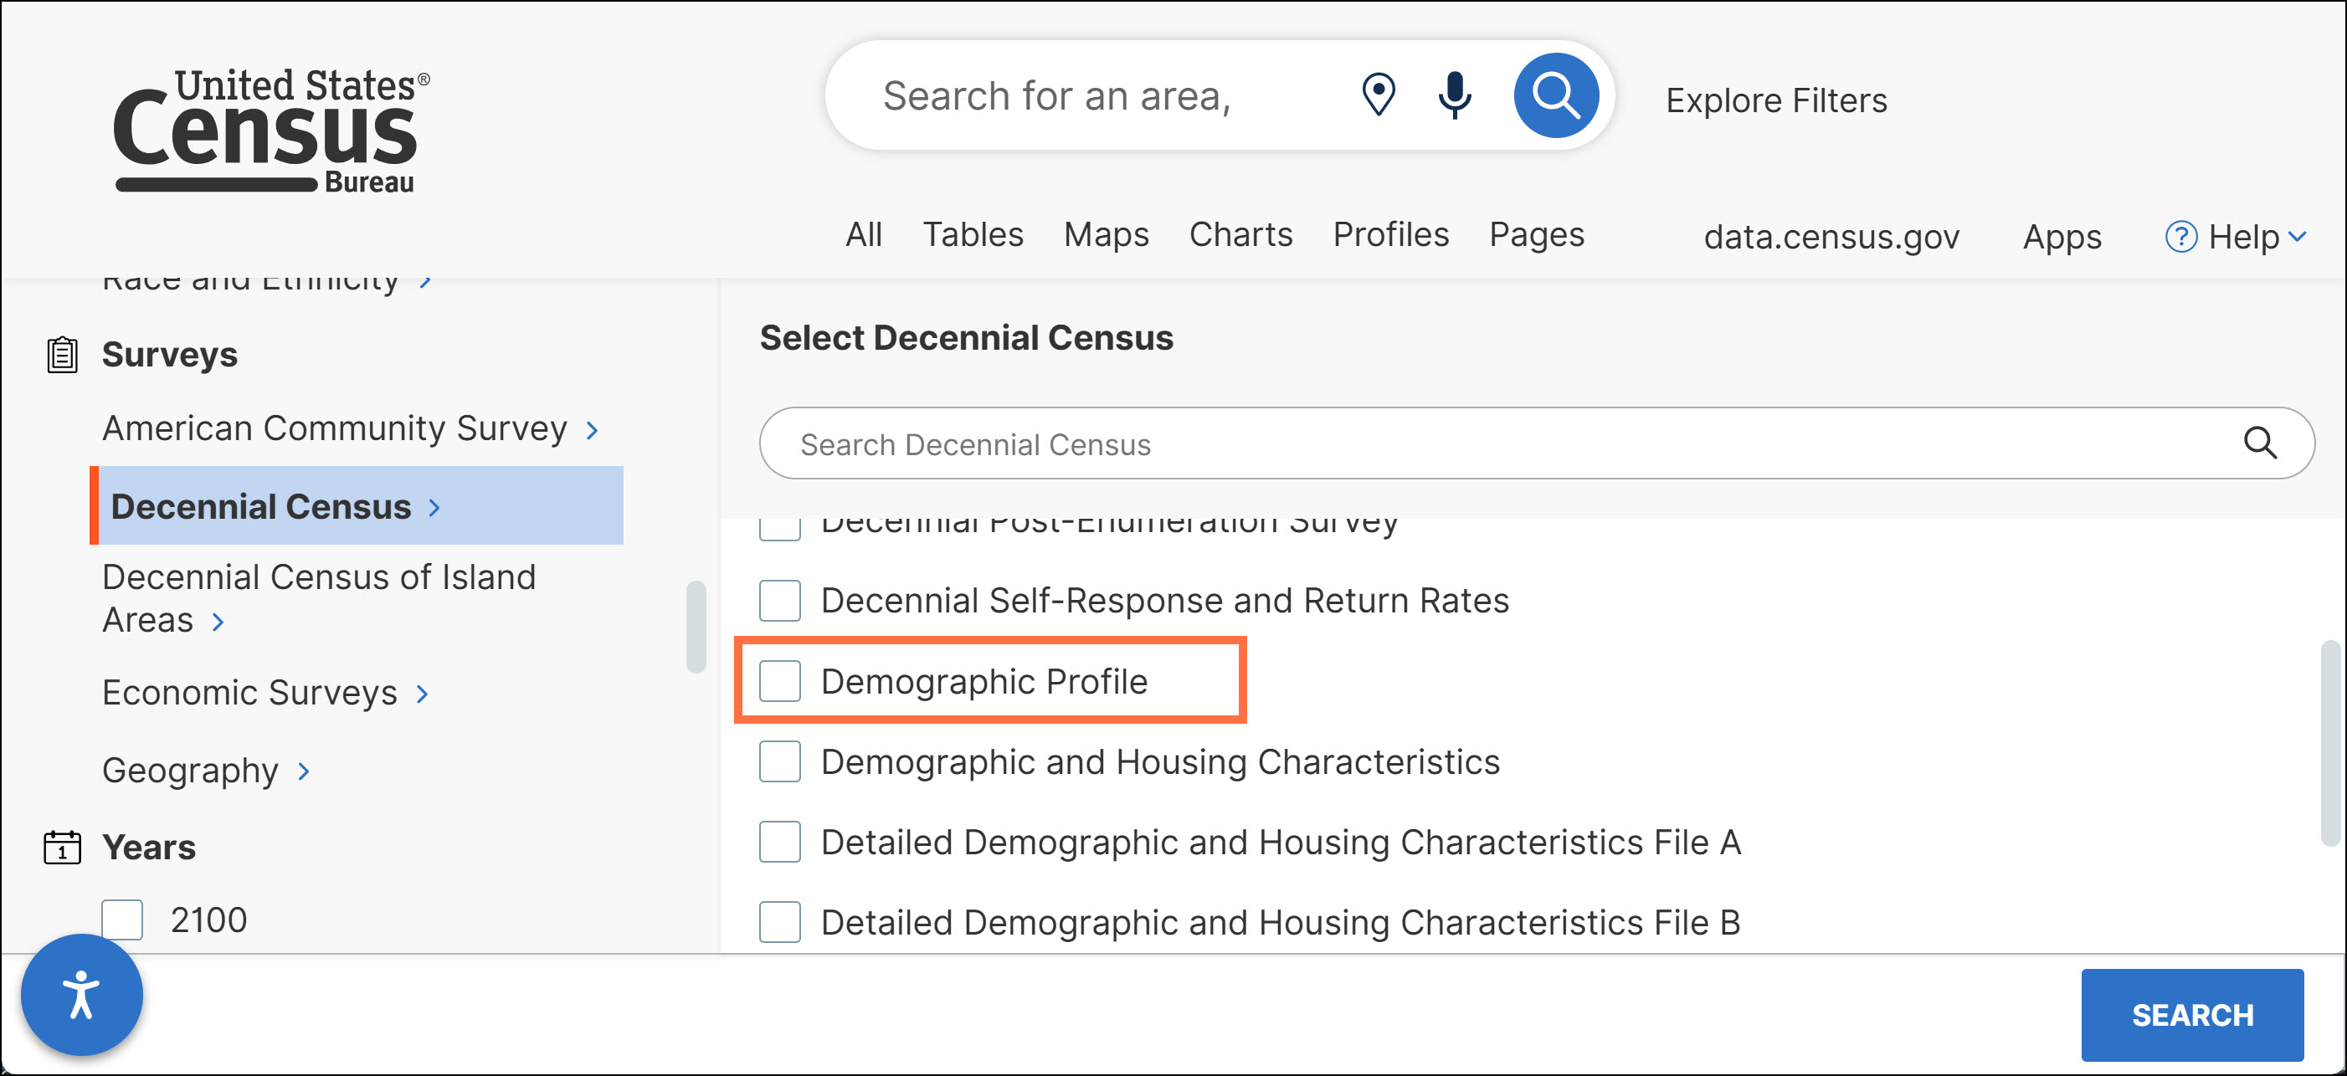The width and height of the screenshot is (2347, 1076).
Task: Check the Demographic Profile checkbox
Action: [x=780, y=682]
